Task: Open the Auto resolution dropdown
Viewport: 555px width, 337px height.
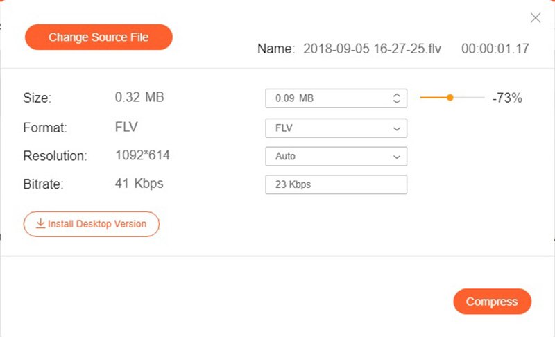Action: 336,156
